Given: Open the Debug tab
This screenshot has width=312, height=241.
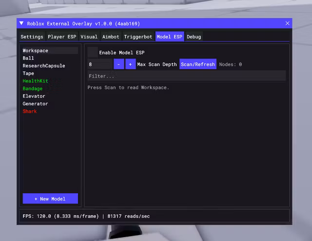Looking at the screenshot, I should point(194,37).
